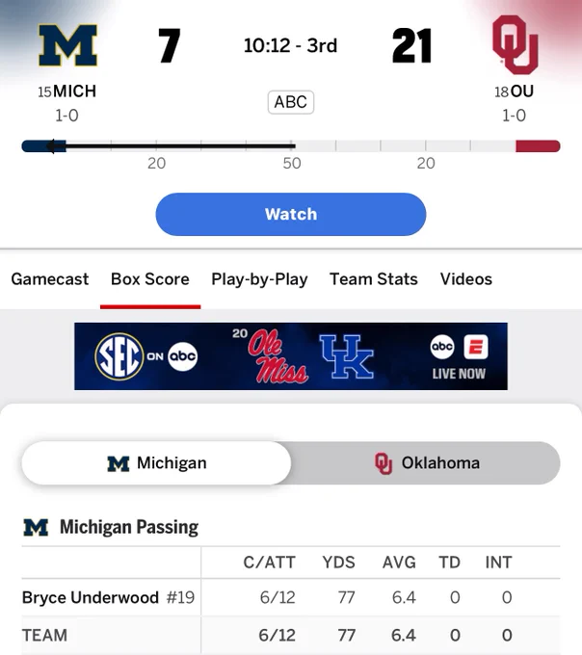Open the Videos tab
Image resolution: width=582 pixels, height=655 pixels.
click(465, 279)
